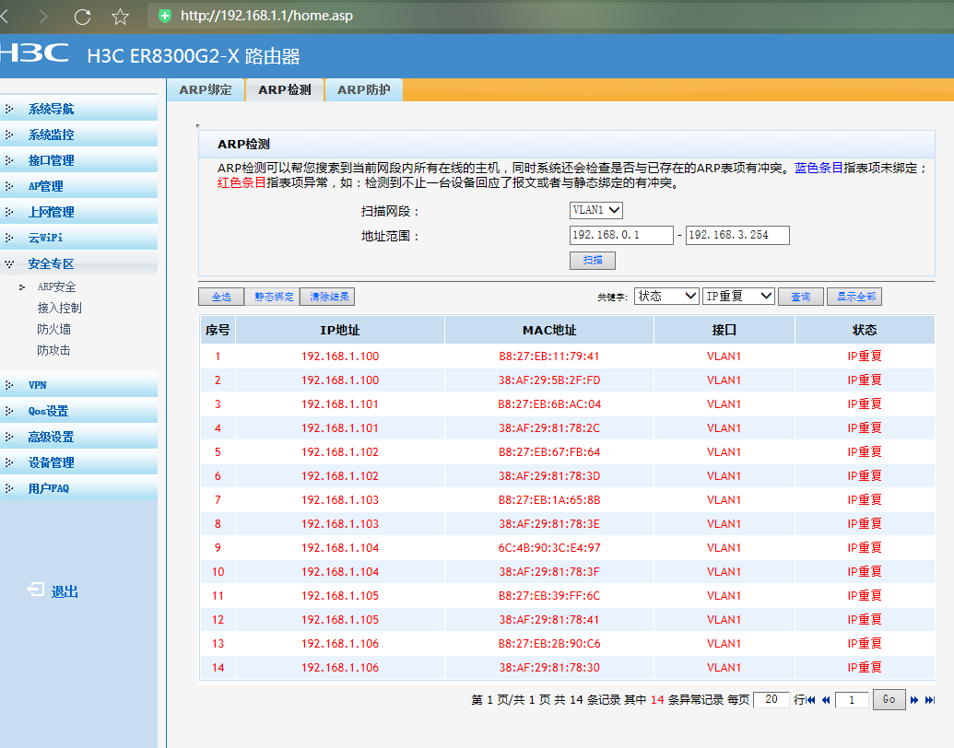This screenshot has height=748, width=954.
Task: Bookmark page with the star icon
Action: coord(120,16)
